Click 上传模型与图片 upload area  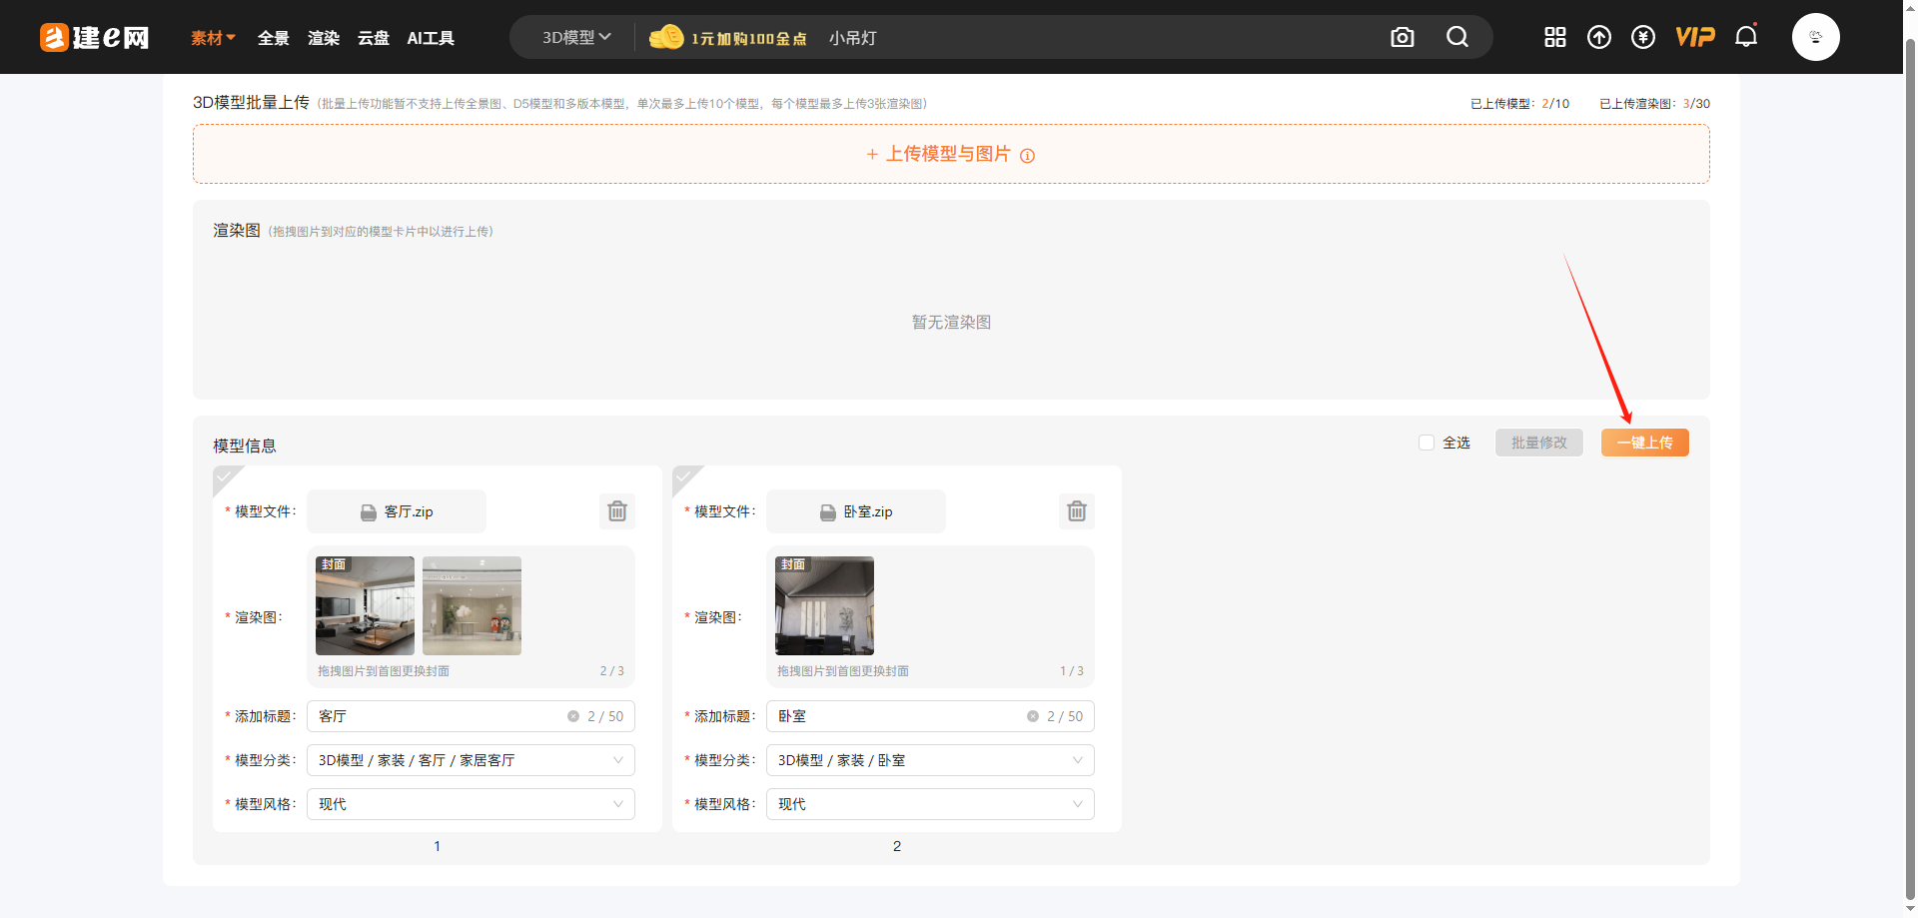[950, 154]
